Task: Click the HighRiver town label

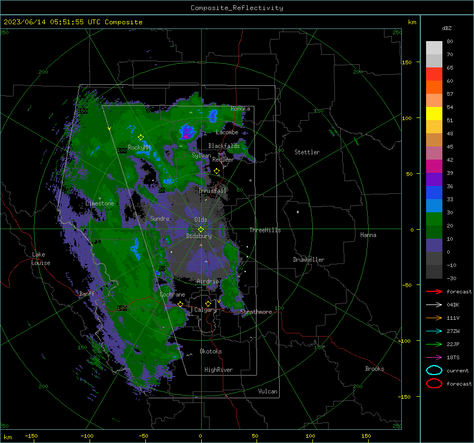Action: [x=219, y=370]
